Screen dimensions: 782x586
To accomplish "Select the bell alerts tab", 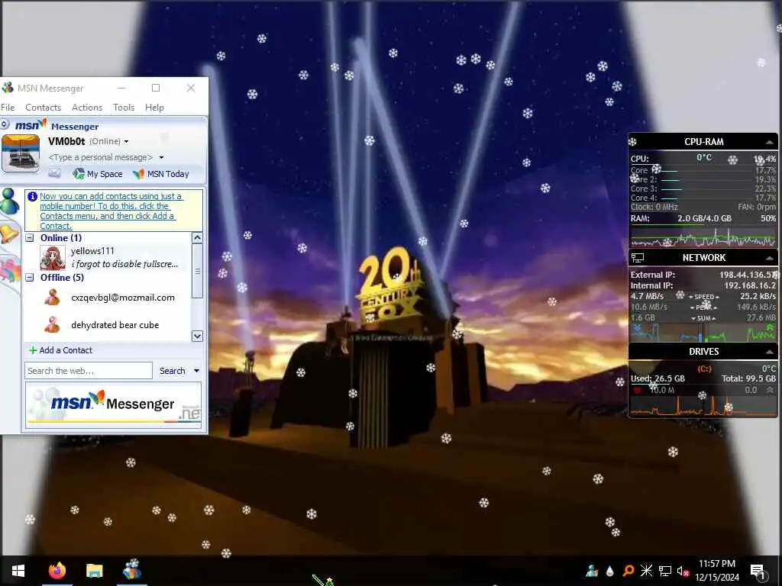I will 9,233.
